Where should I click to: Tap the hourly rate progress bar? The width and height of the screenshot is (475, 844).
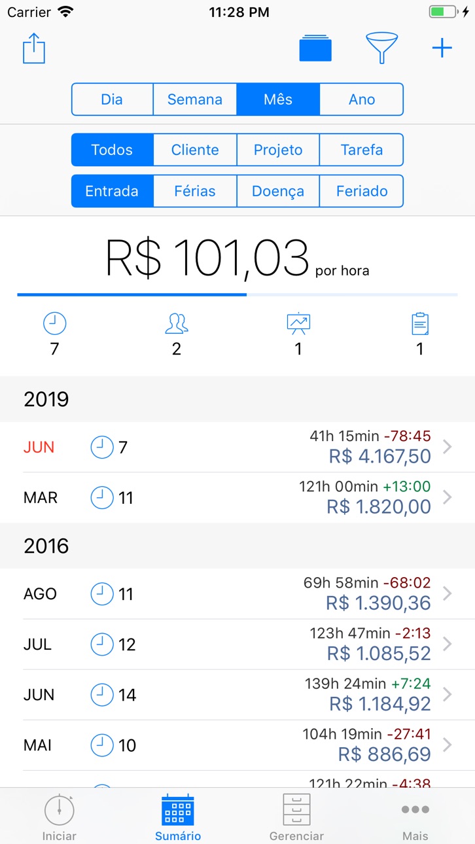(x=237, y=295)
